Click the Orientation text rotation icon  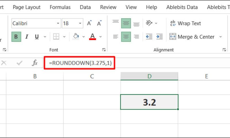(x=149, y=23)
